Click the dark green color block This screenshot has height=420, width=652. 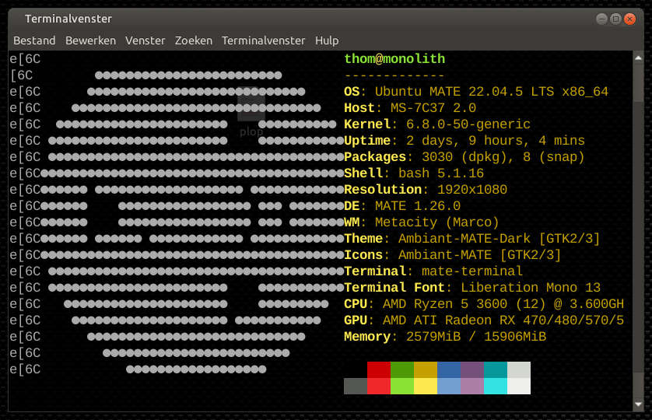click(402, 369)
